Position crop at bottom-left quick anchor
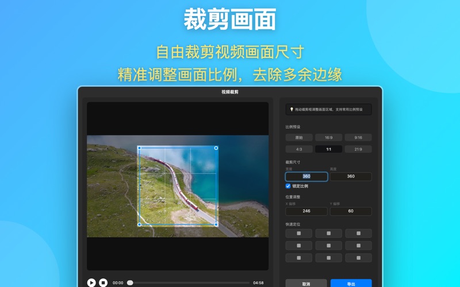The width and height of the screenshot is (460, 287). (x=298, y=258)
